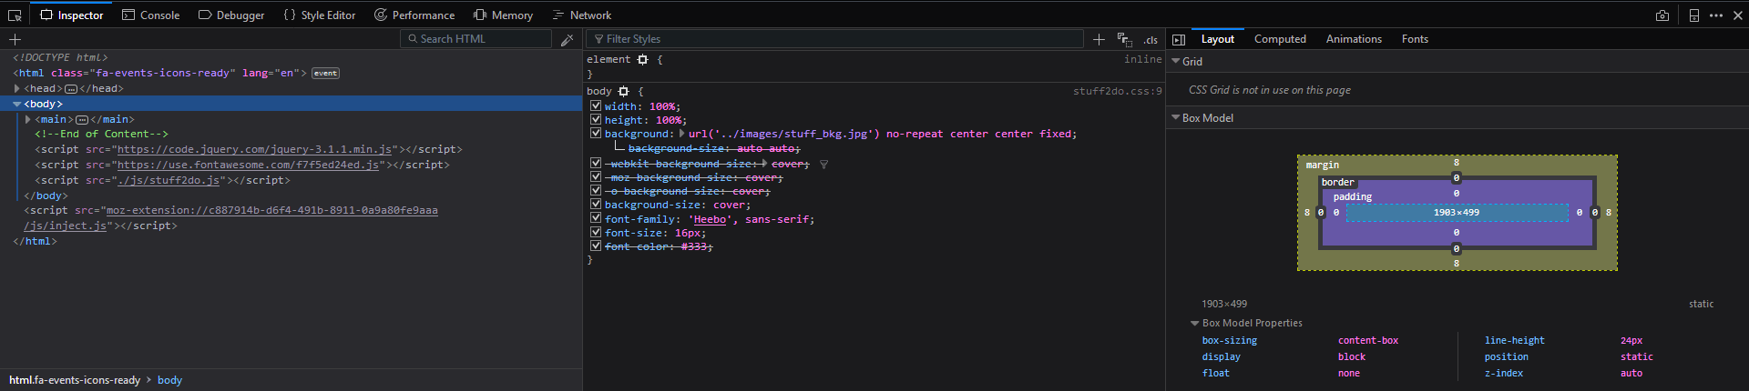Viewport: 1749px width, 391px height.
Task: Switch to the Console tab
Action: tap(151, 15)
